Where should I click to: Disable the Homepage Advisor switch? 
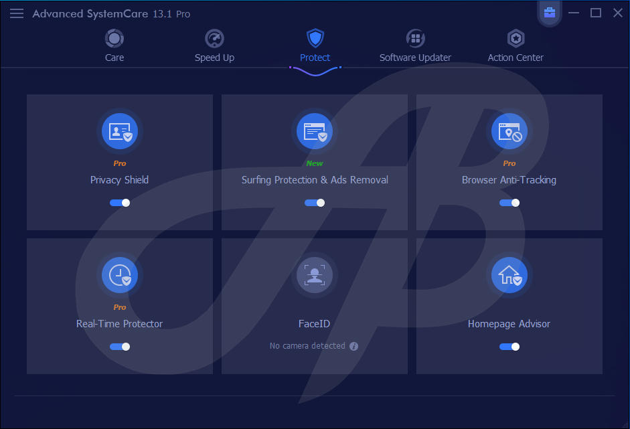tap(509, 347)
